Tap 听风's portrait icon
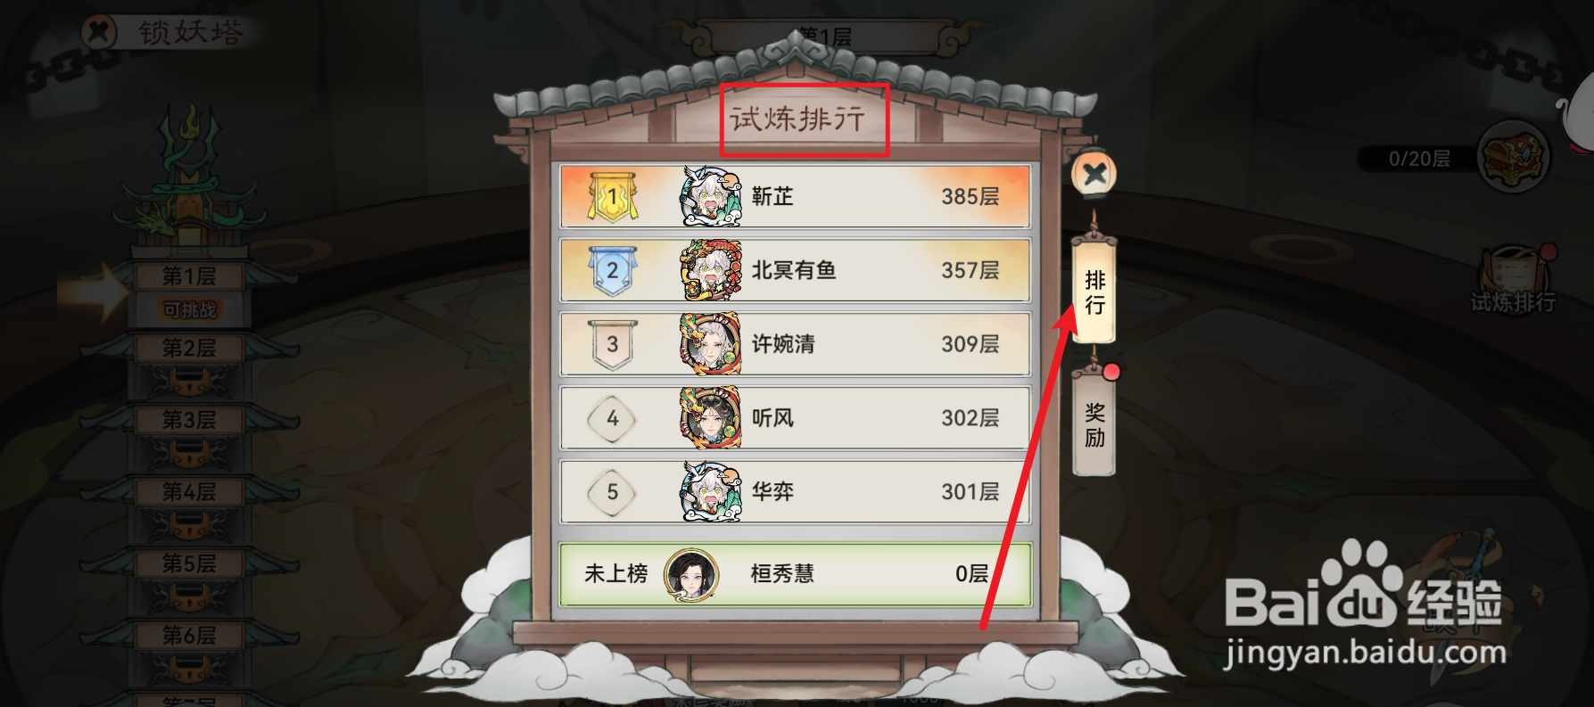The height and width of the screenshot is (707, 1594). pos(710,418)
